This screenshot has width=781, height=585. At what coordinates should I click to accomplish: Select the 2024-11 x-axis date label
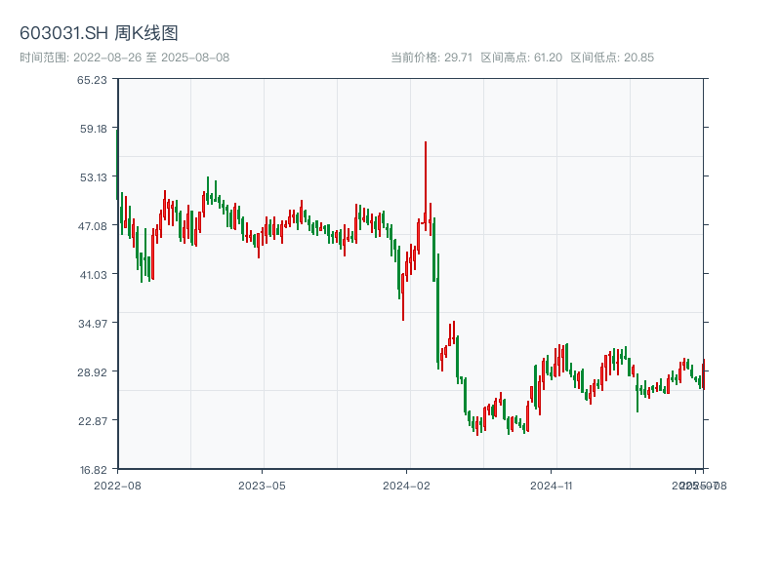coord(553,485)
